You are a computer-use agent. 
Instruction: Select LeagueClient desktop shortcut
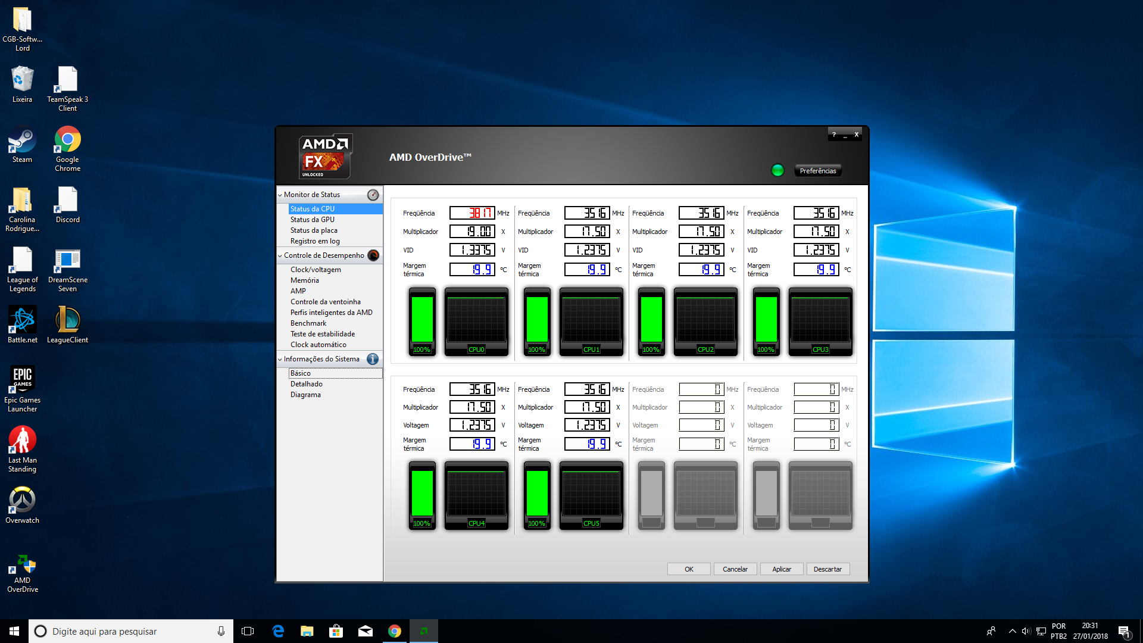tap(67, 325)
